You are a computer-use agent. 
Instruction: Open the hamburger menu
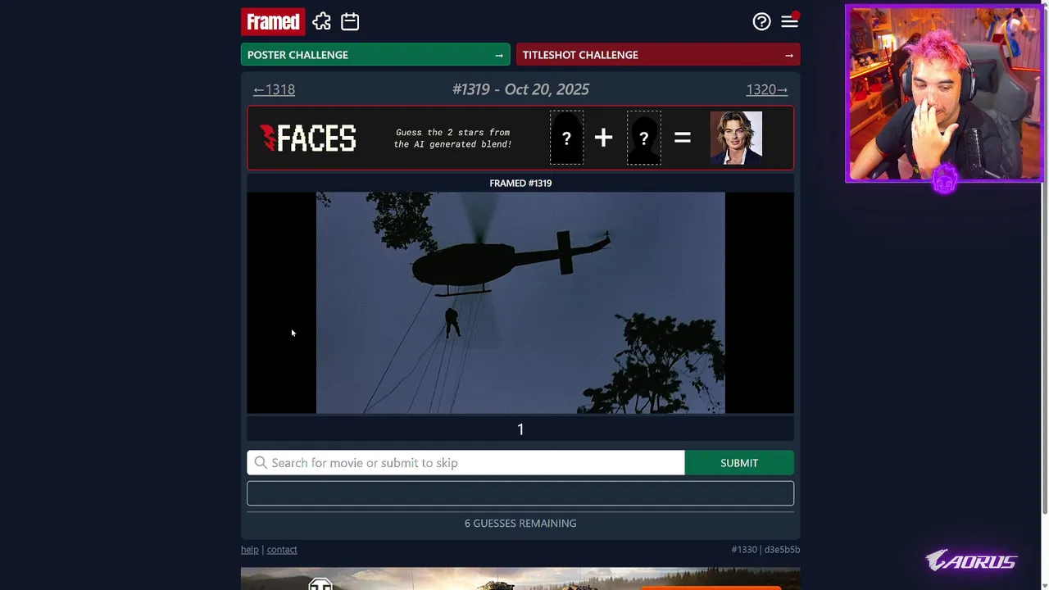tap(789, 22)
